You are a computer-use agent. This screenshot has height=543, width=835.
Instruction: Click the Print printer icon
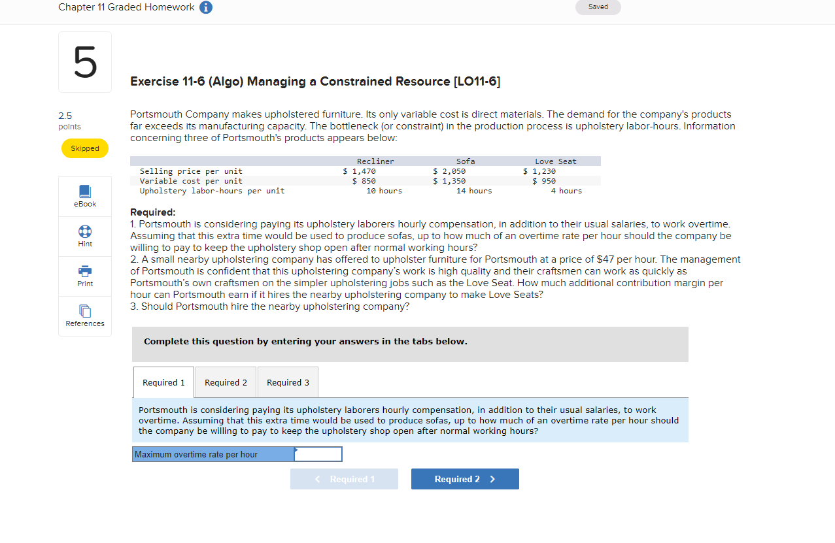tap(85, 271)
